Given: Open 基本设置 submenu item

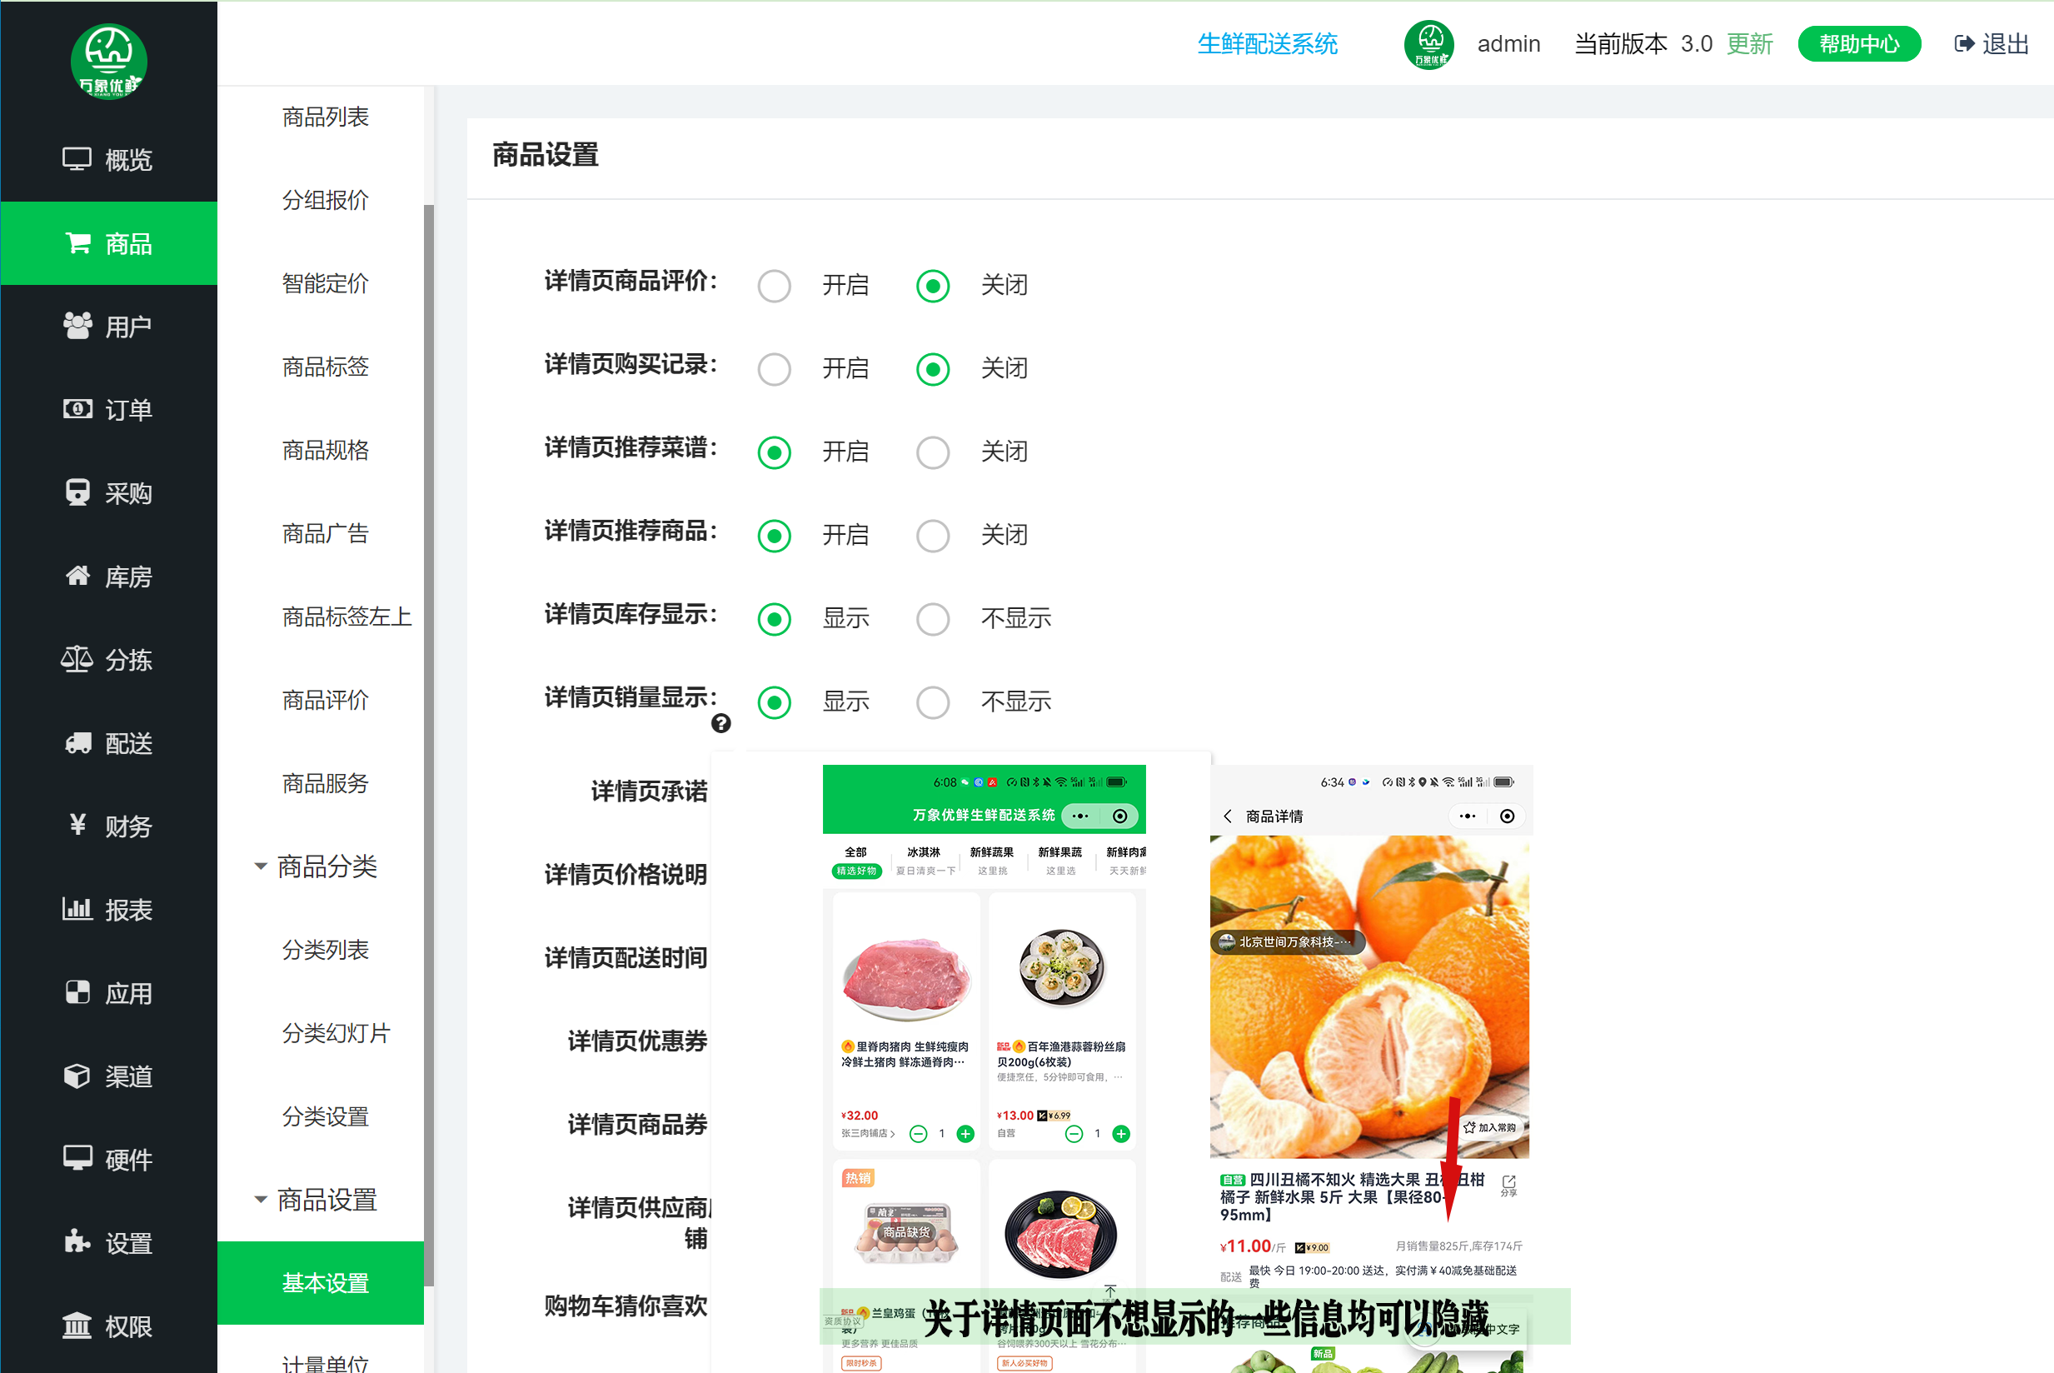Looking at the screenshot, I should pos(321,1283).
